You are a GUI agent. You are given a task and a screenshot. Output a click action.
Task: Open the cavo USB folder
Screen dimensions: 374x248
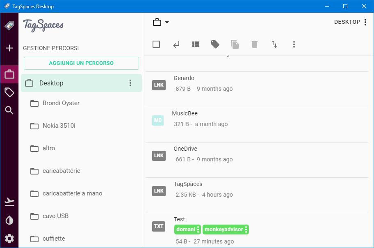pyautogui.click(x=56, y=216)
